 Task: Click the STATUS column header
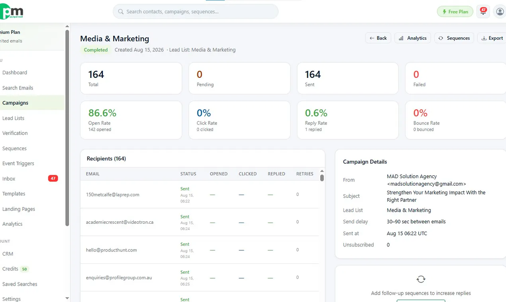[188, 174]
